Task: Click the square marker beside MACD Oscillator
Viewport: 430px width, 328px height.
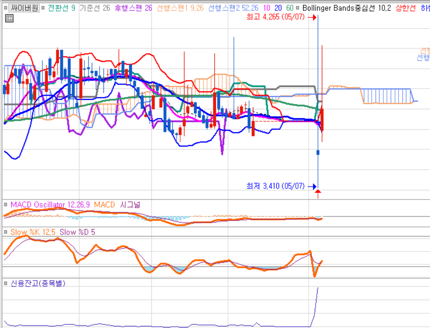Action: click(x=5, y=204)
